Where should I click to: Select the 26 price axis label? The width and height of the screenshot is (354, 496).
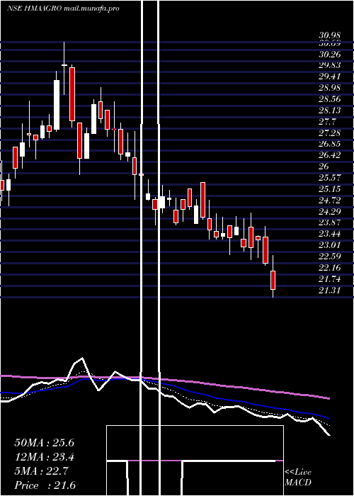(x=324, y=167)
